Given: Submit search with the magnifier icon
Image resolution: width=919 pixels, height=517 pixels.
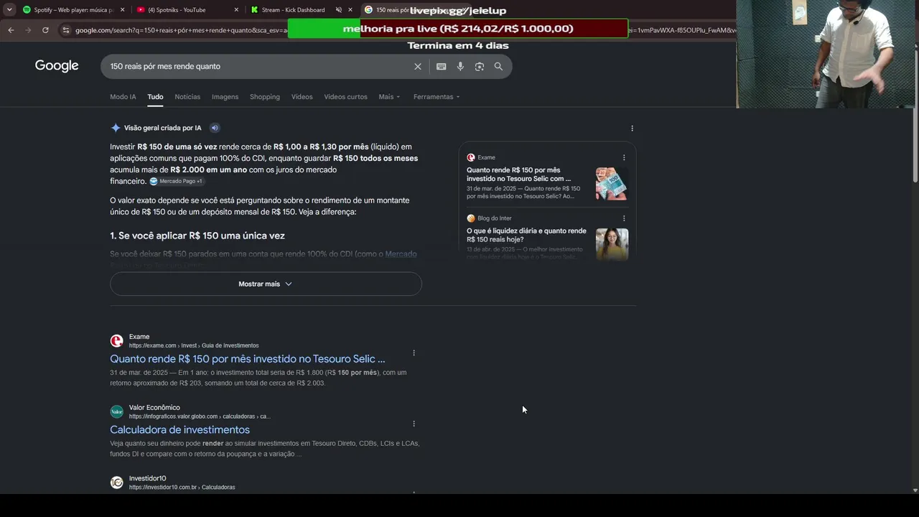Looking at the screenshot, I should coord(498,67).
